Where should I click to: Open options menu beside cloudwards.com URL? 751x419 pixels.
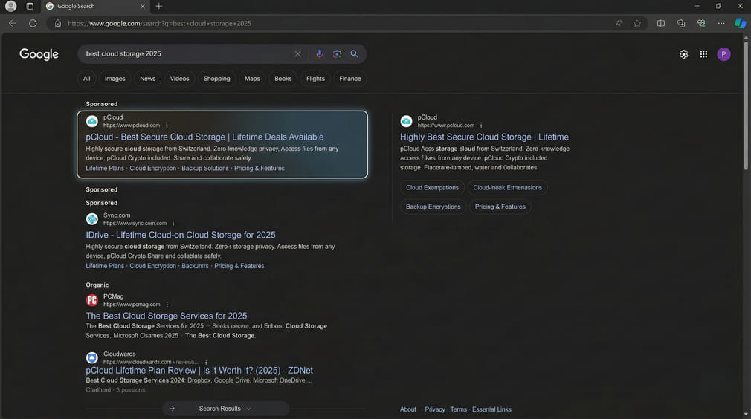coord(206,362)
